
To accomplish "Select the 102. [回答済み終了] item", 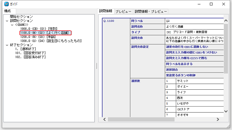I will (x=30, y=57).
